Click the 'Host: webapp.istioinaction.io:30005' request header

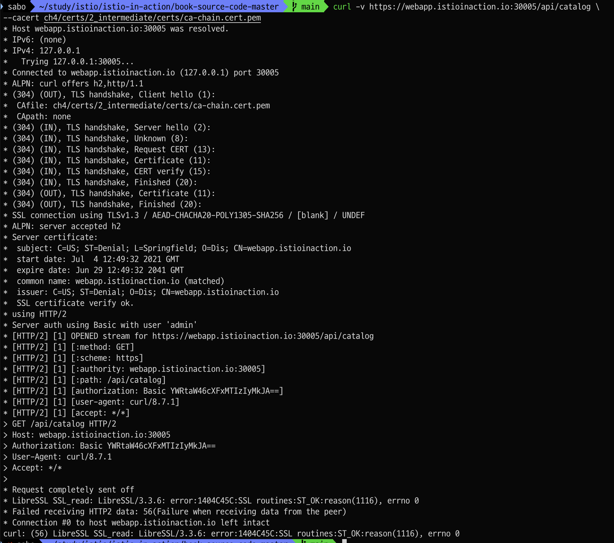87,435
